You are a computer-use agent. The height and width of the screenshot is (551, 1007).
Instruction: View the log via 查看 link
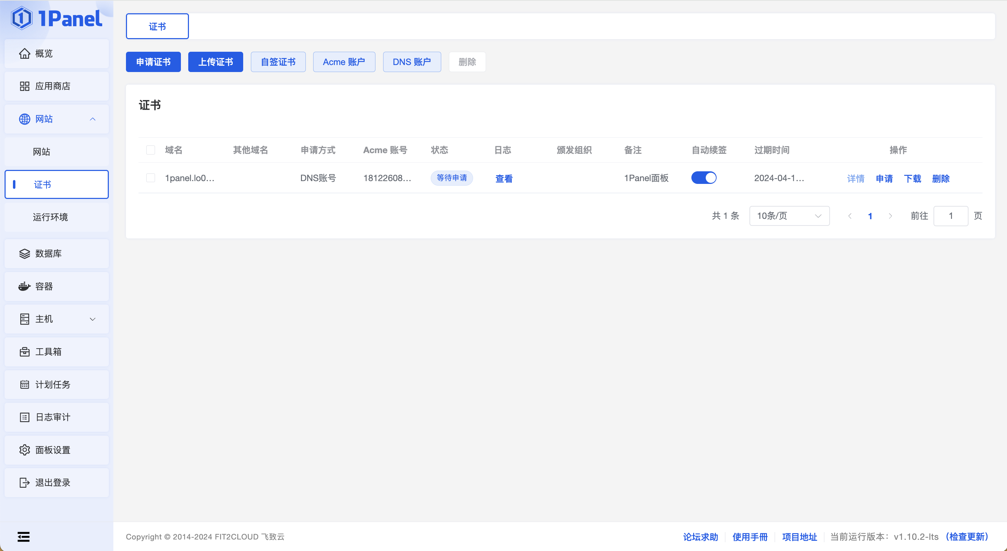[x=504, y=178]
